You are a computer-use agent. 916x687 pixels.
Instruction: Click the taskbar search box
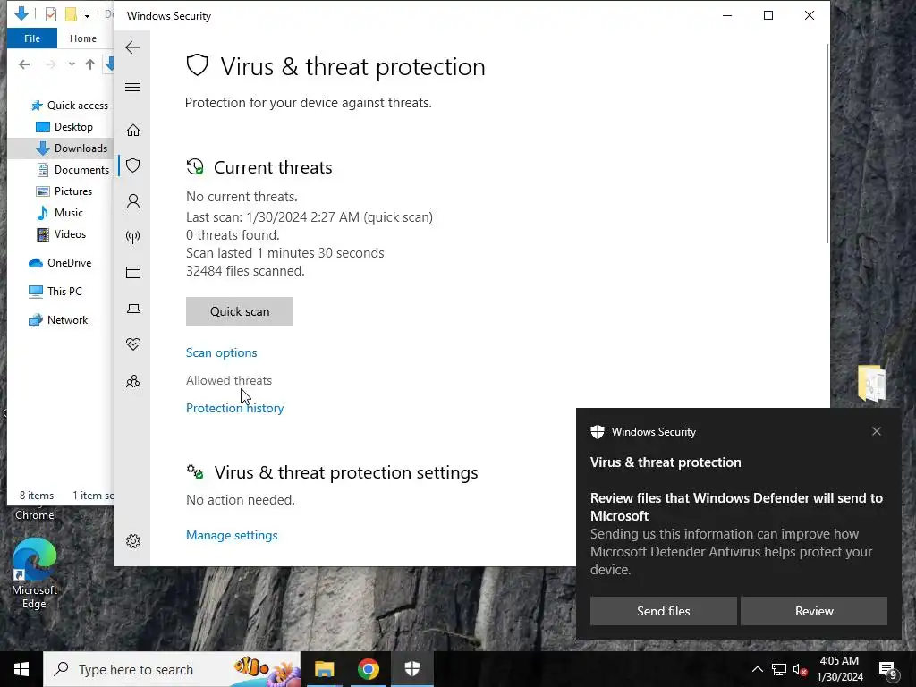172,669
